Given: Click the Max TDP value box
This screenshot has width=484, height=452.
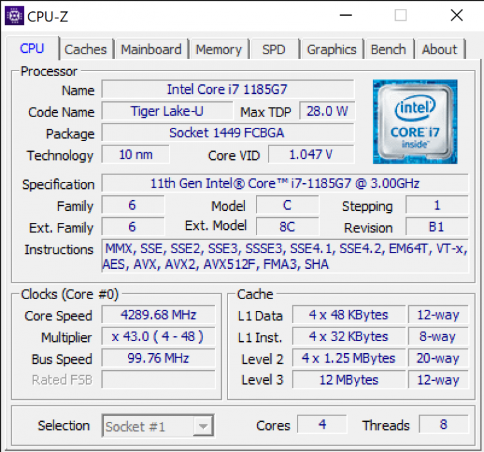Looking at the screenshot, I should point(327,111).
